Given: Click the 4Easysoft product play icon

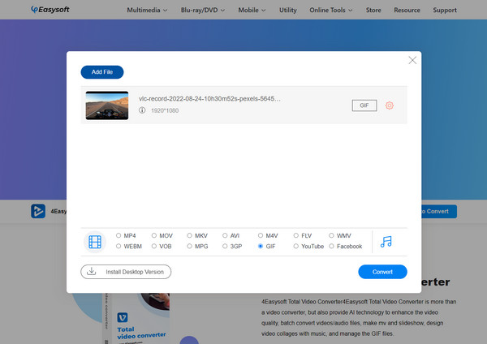Looking at the screenshot, I should 38,211.
